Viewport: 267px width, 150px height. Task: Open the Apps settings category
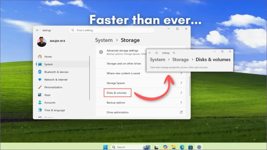click(x=63, y=95)
